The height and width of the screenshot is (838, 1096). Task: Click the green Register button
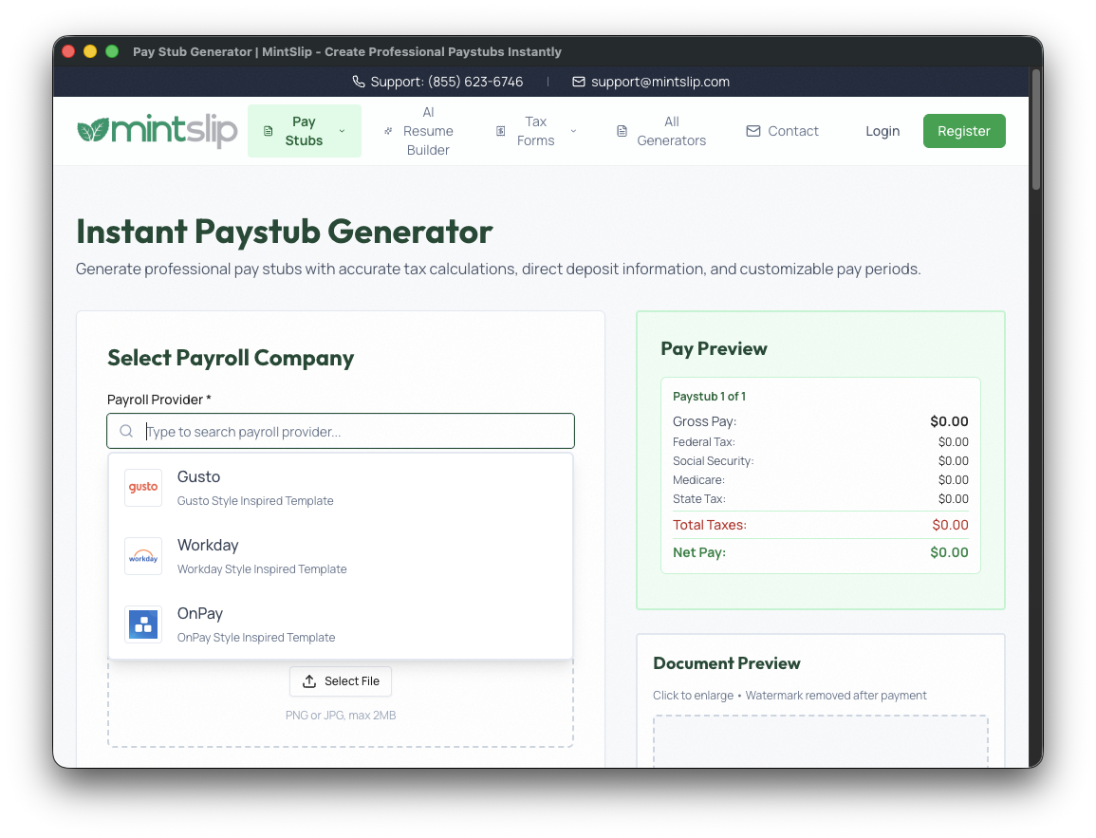(964, 131)
